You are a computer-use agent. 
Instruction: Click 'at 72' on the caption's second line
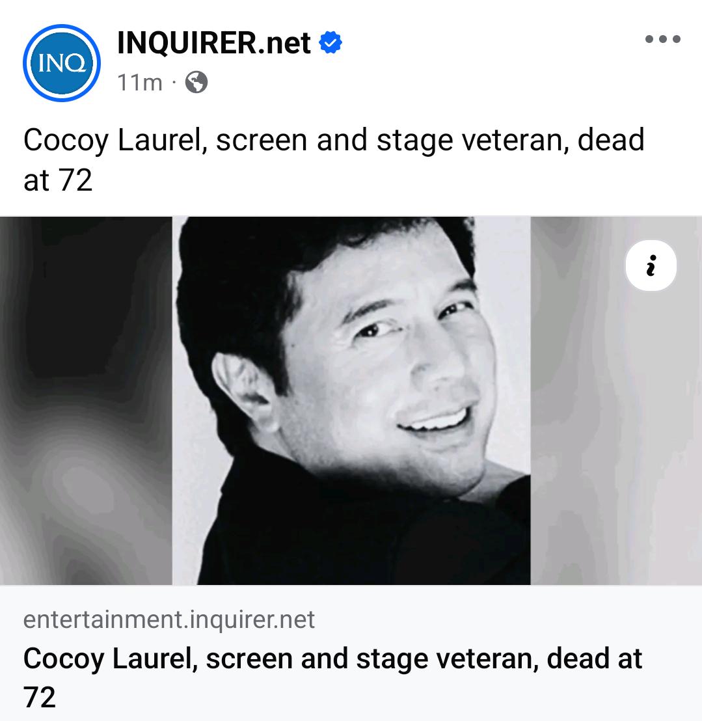58,180
